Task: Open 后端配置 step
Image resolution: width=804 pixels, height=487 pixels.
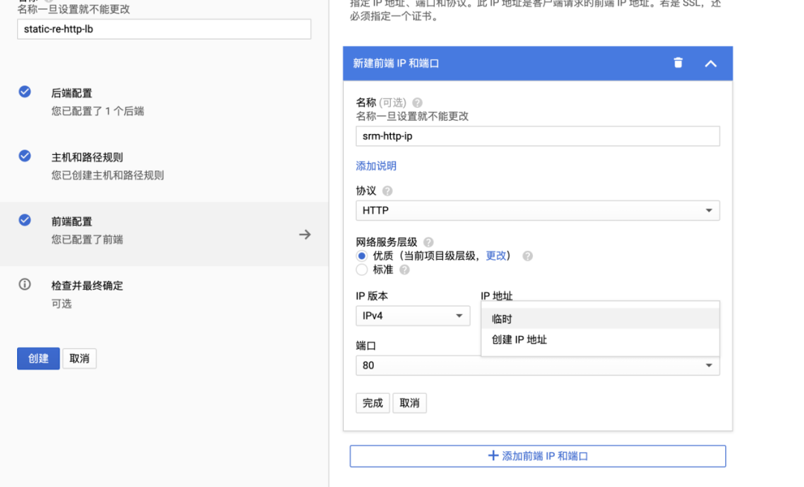Action: [x=164, y=101]
